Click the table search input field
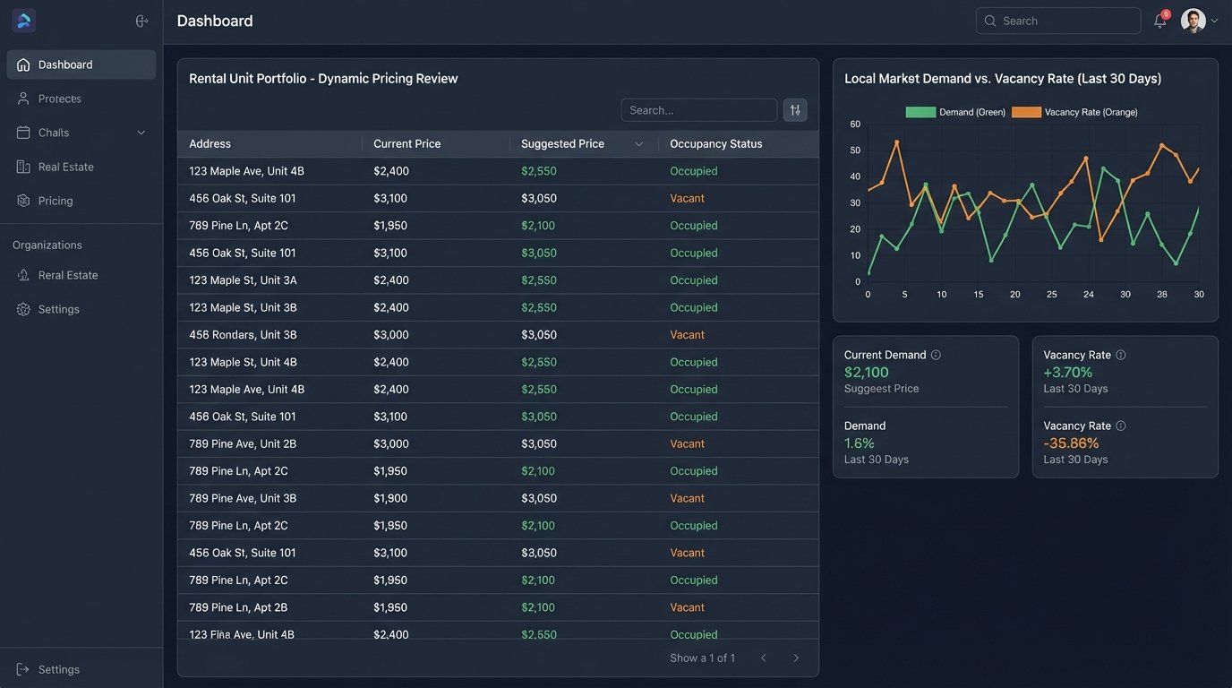Screen dimensions: 1232x688 [698, 110]
